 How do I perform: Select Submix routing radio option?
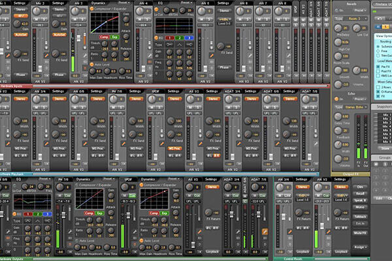point(378,46)
